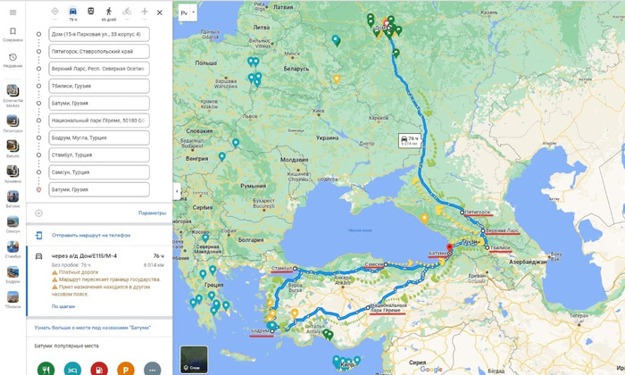Viewport: 625px width, 375px height.
Task: Click the Батуми: популярные места heading
Action: 66,346
